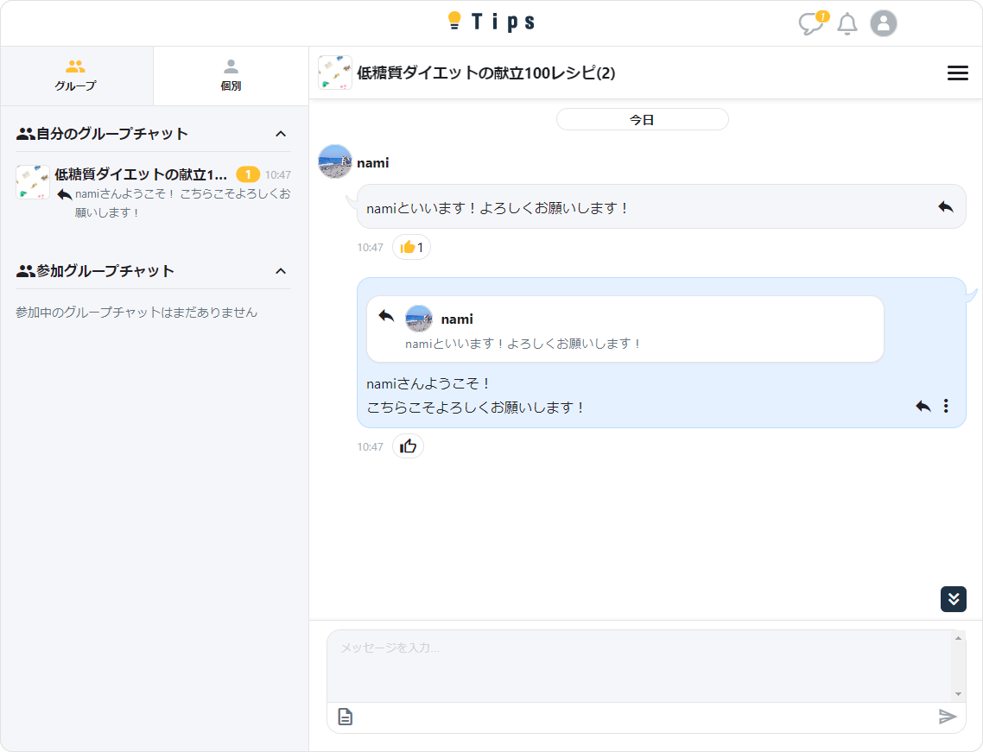Reply to nami's first message
Viewport: 983px width, 752px height.
pos(945,207)
